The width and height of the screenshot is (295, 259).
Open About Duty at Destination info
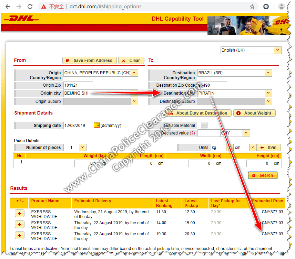tap(199, 113)
